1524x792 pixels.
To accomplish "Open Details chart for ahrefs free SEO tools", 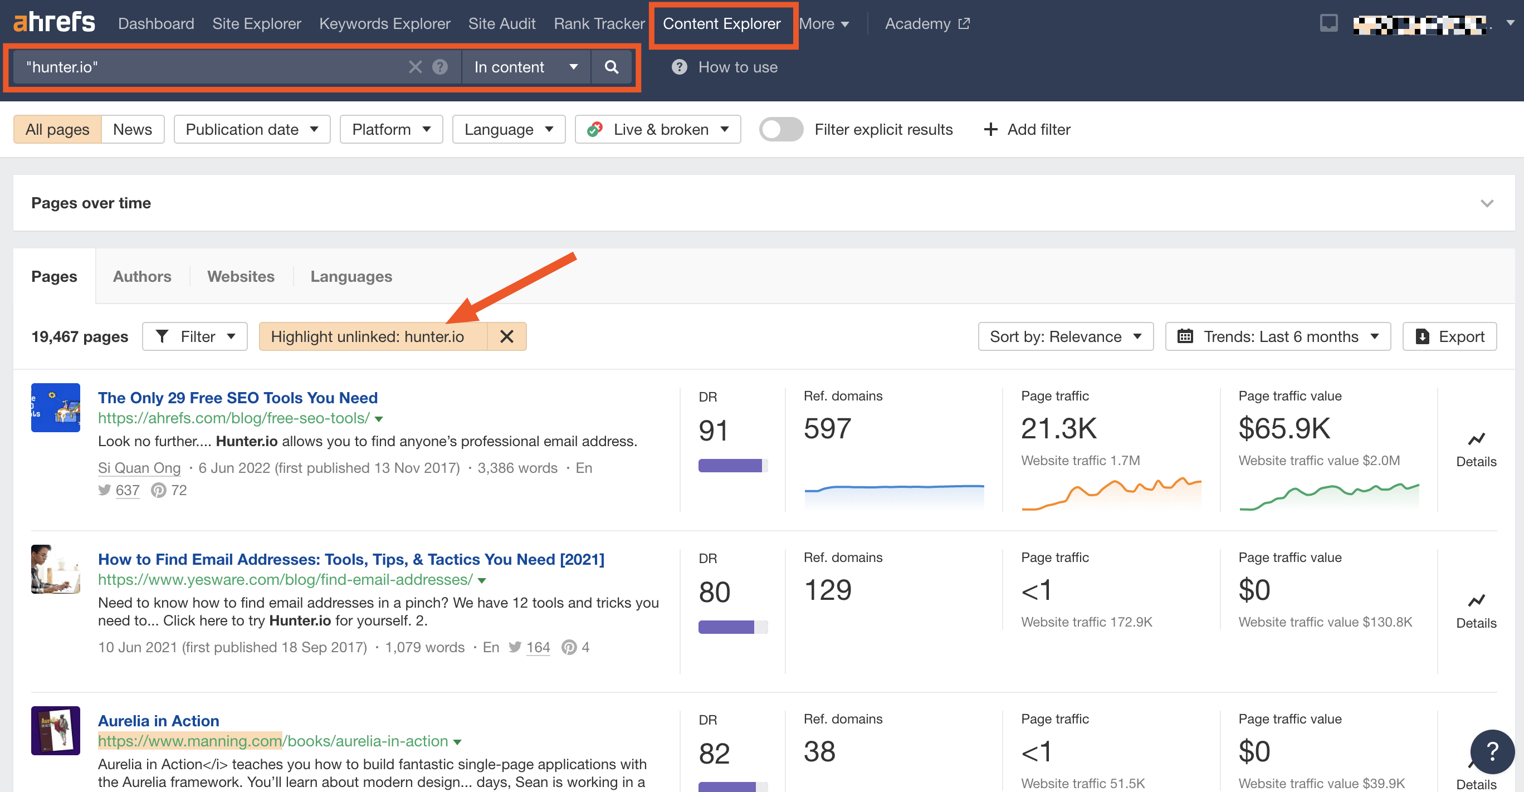I will 1476,449.
